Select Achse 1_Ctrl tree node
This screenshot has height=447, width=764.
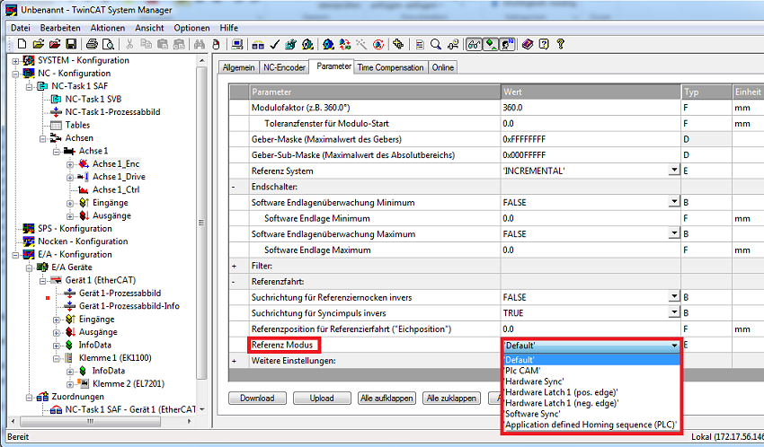(116, 189)
